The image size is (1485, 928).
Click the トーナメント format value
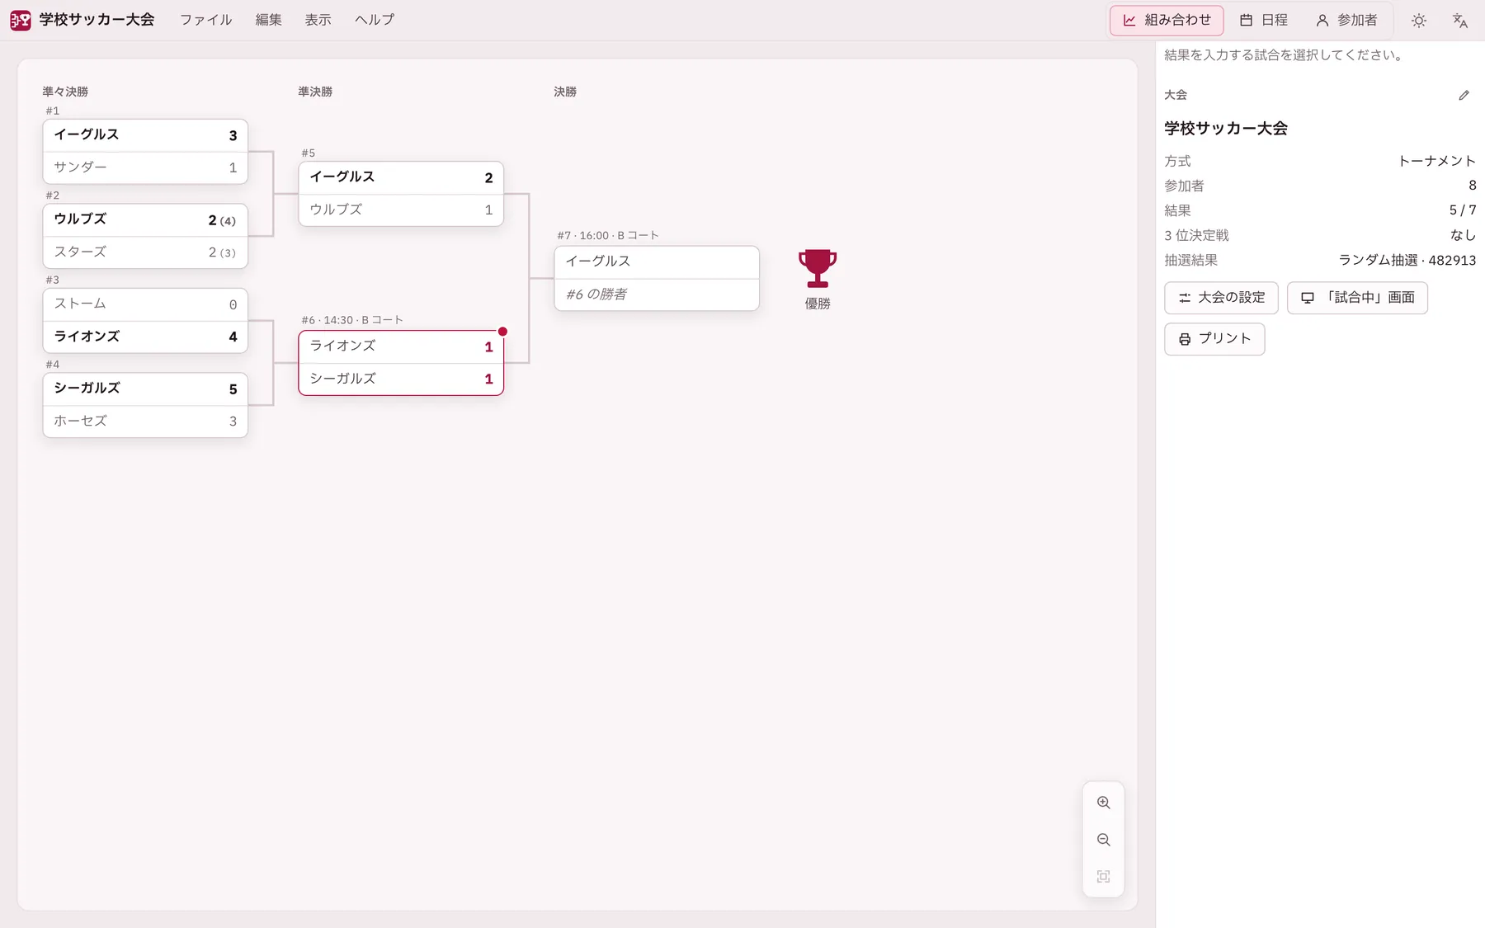[1437, 162]
